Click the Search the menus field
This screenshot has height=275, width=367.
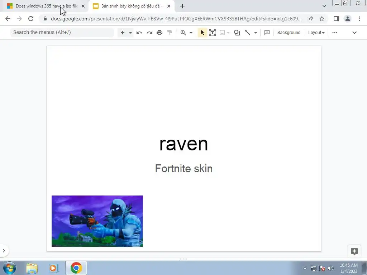coord(62,32)
